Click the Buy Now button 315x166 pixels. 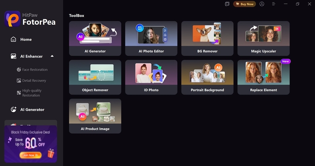click(244, 4)
